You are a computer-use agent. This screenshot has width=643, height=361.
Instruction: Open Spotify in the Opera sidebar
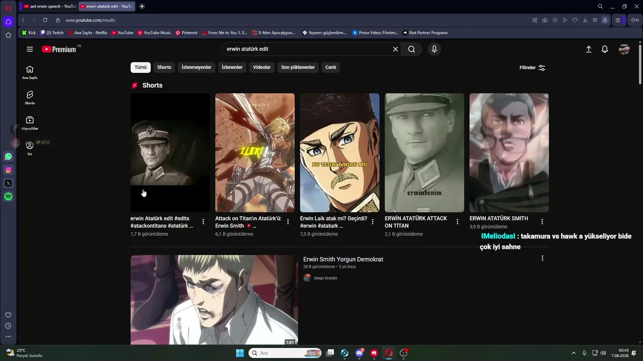pyautogui.click(x=9, y=197)
